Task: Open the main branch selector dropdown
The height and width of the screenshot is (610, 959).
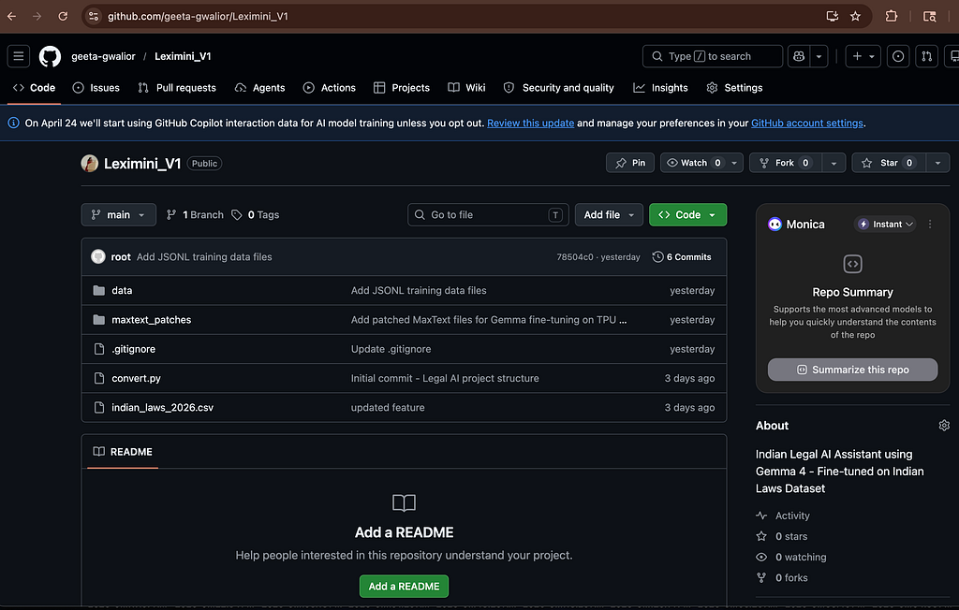Action: point(119,215)
